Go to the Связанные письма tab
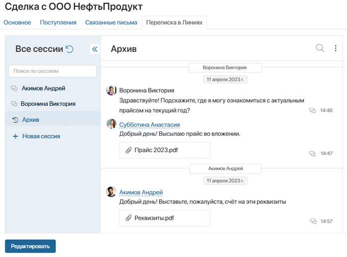 [x=111, y=22]
